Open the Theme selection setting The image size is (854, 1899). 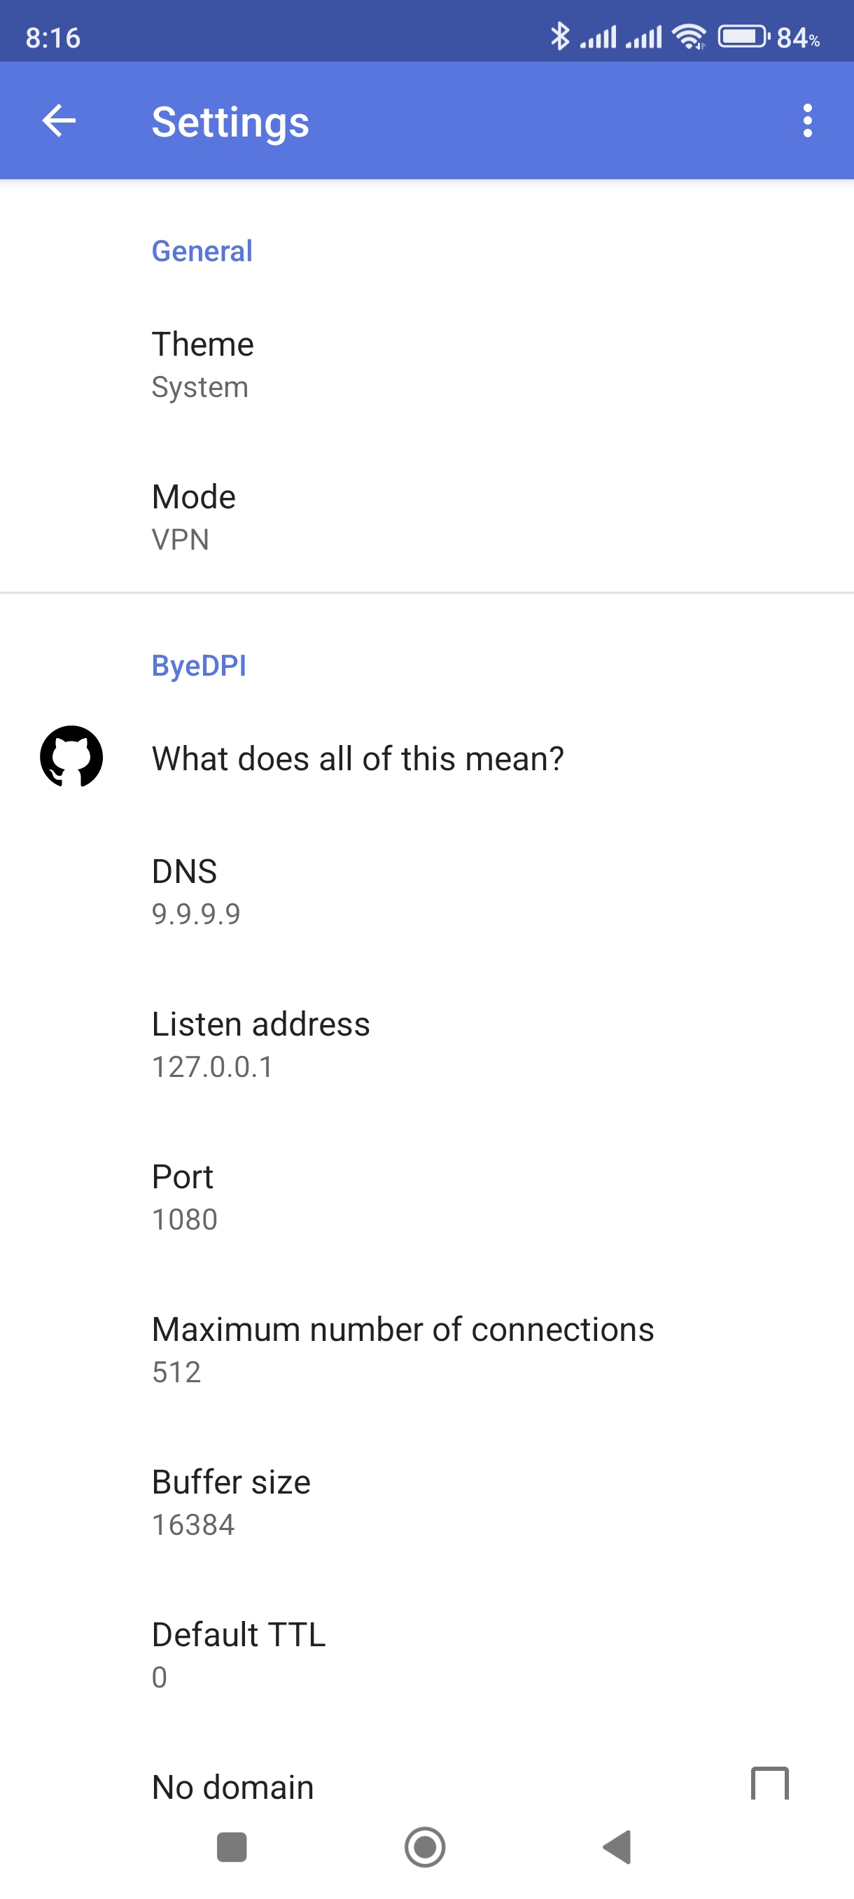(204, 364)
